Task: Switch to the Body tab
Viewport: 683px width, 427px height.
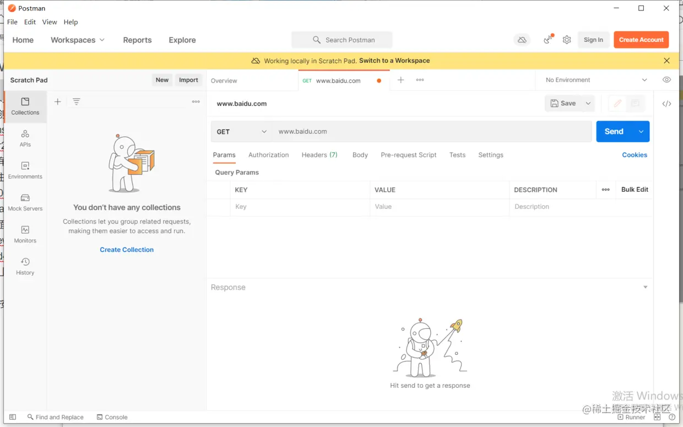Action: tap(360, 155)
